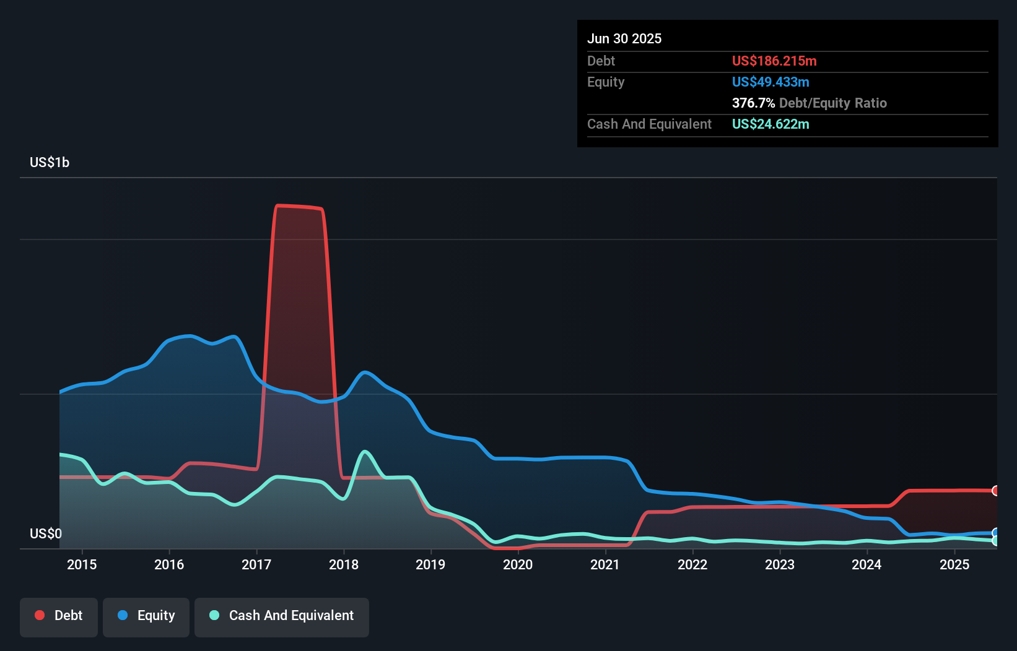Select the Jun 30 2025 tooltip header
The width and height of the screenshot is (1017, 651).
click(625, 38)
